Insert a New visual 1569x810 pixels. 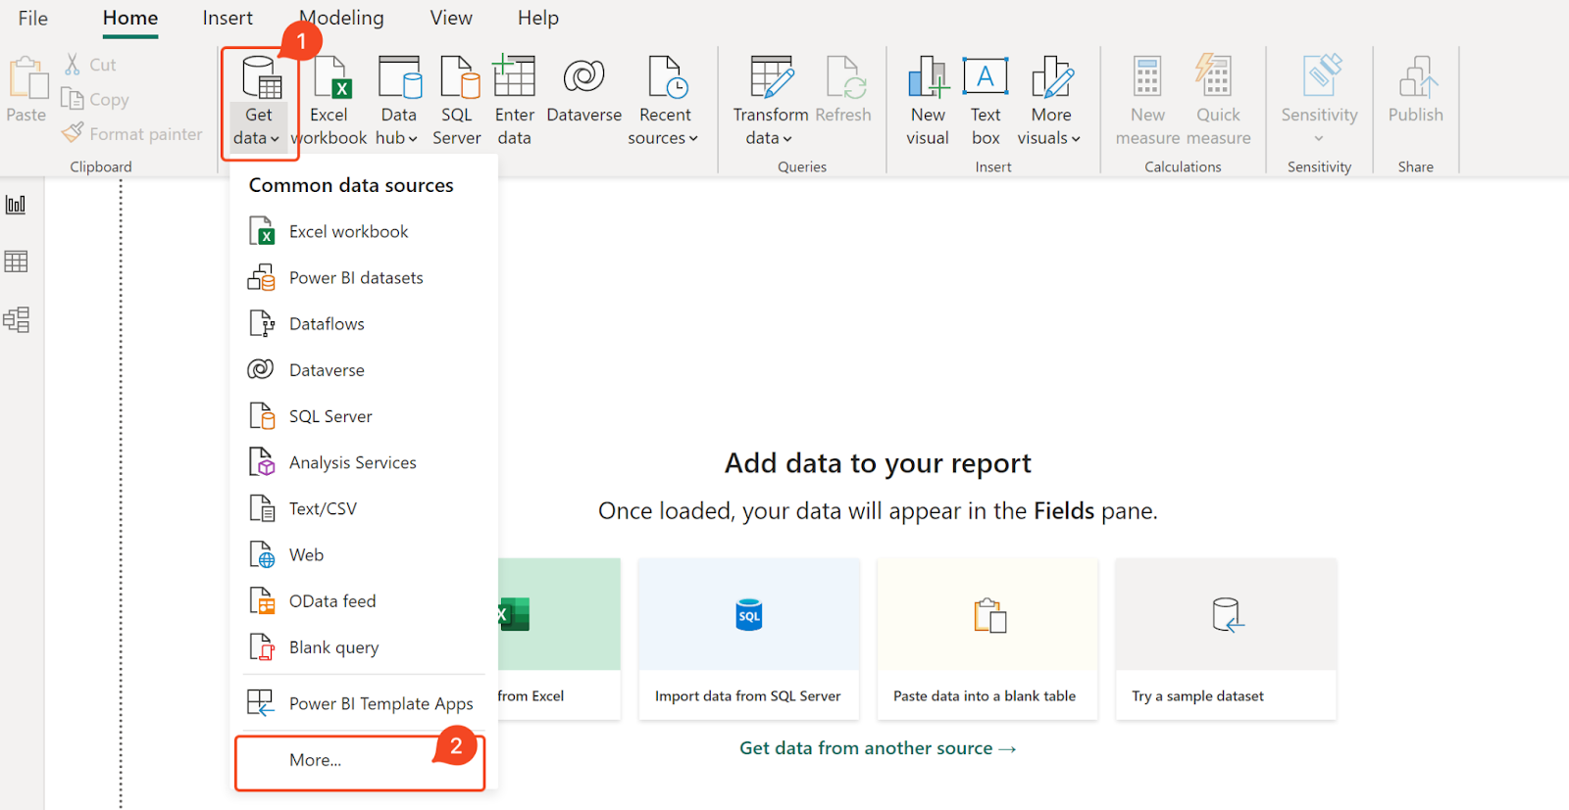click(928, 102)
